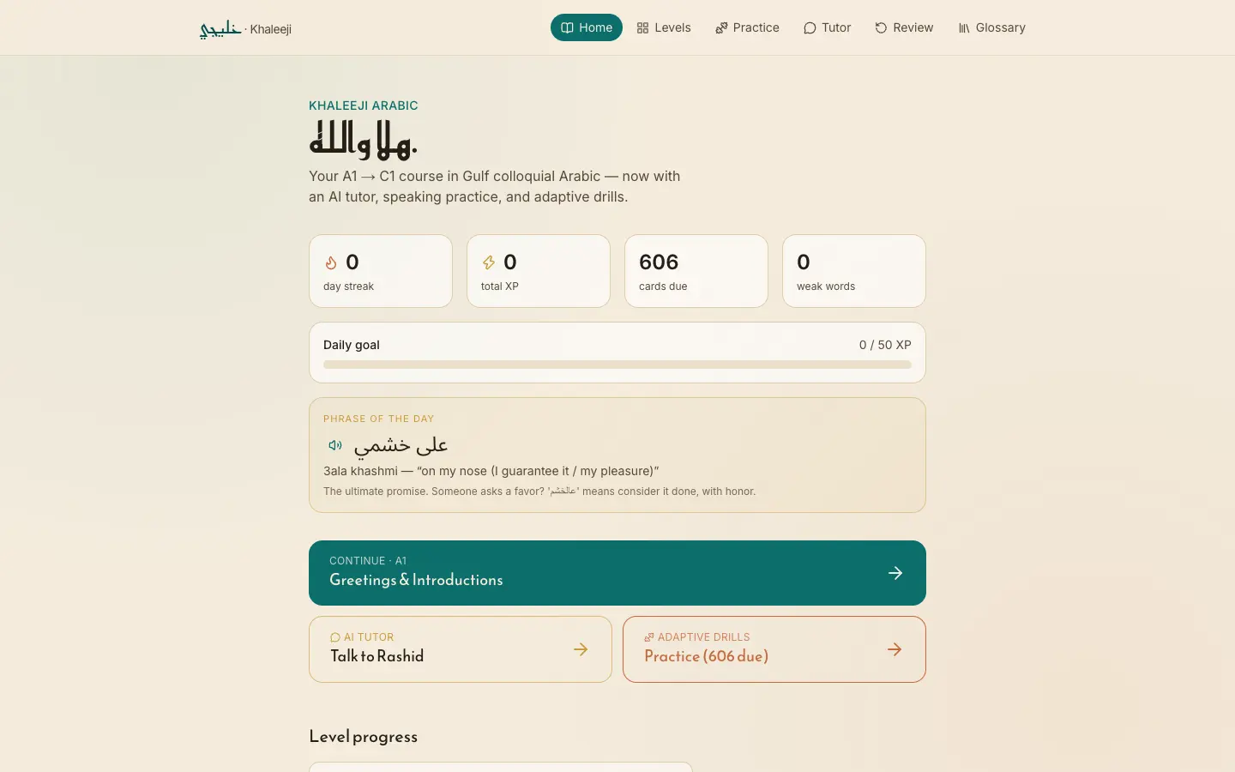The height and width of the screenshot is (772, 1235).
Task: Click the lightning bolt icon in total XP card
Action: click(x=489, y=262)
